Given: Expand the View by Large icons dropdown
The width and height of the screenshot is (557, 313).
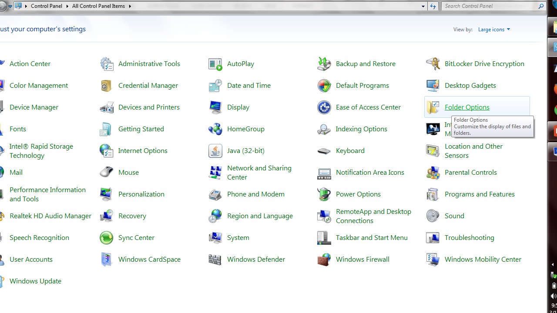Looking at the screenshot, I should click(493, 30).
